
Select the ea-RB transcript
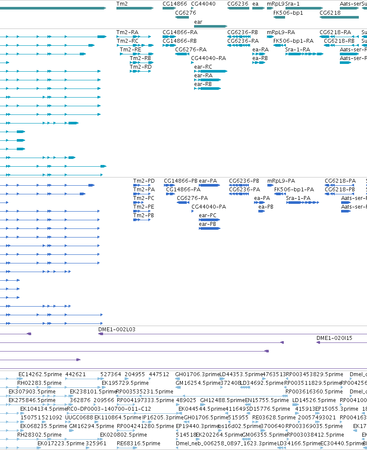point(259,63)
